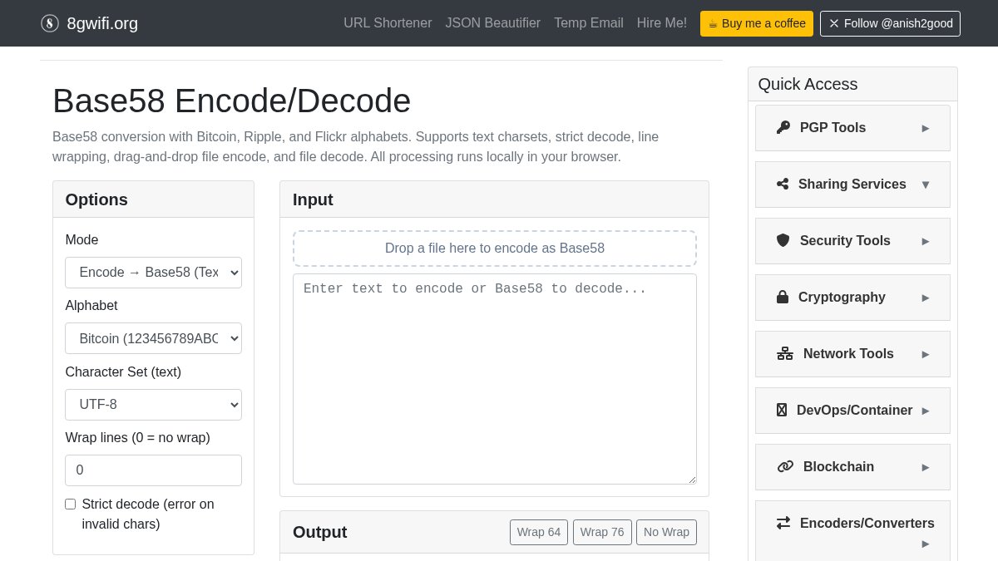
Task: Click the Buy me a coffee button
Action: [x=756, y=23]
